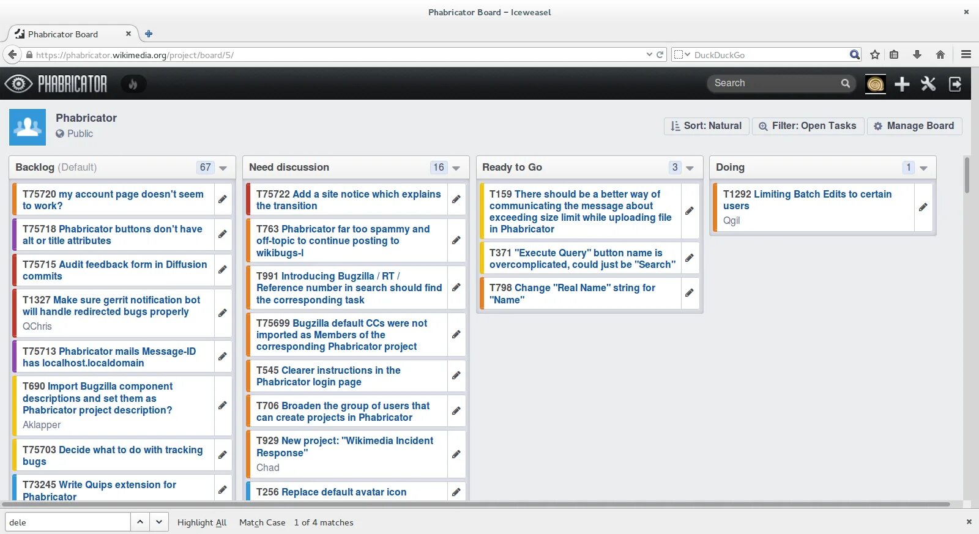
Task: Edit task T75713 with its pencil icon
Action: point(223,357)
